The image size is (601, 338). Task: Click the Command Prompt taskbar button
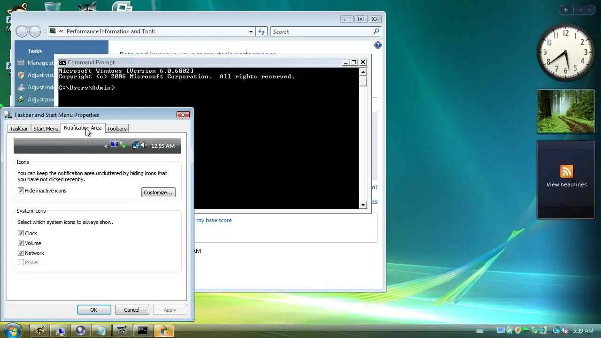pos(143,331)
